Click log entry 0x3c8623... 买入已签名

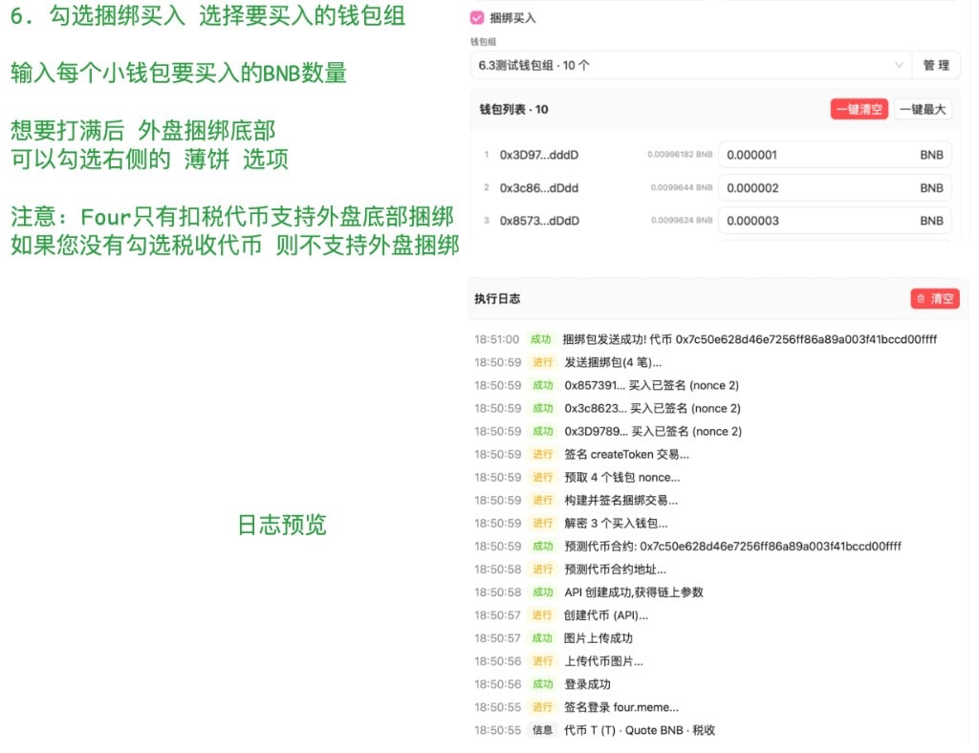pyautogui.click(x=652, y=409)
